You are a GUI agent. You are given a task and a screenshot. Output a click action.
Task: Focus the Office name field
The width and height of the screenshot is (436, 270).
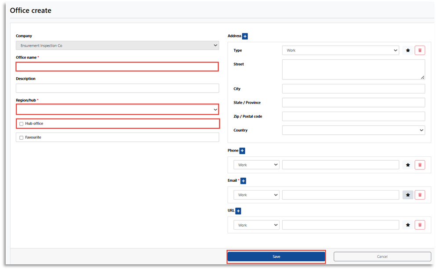117,67
